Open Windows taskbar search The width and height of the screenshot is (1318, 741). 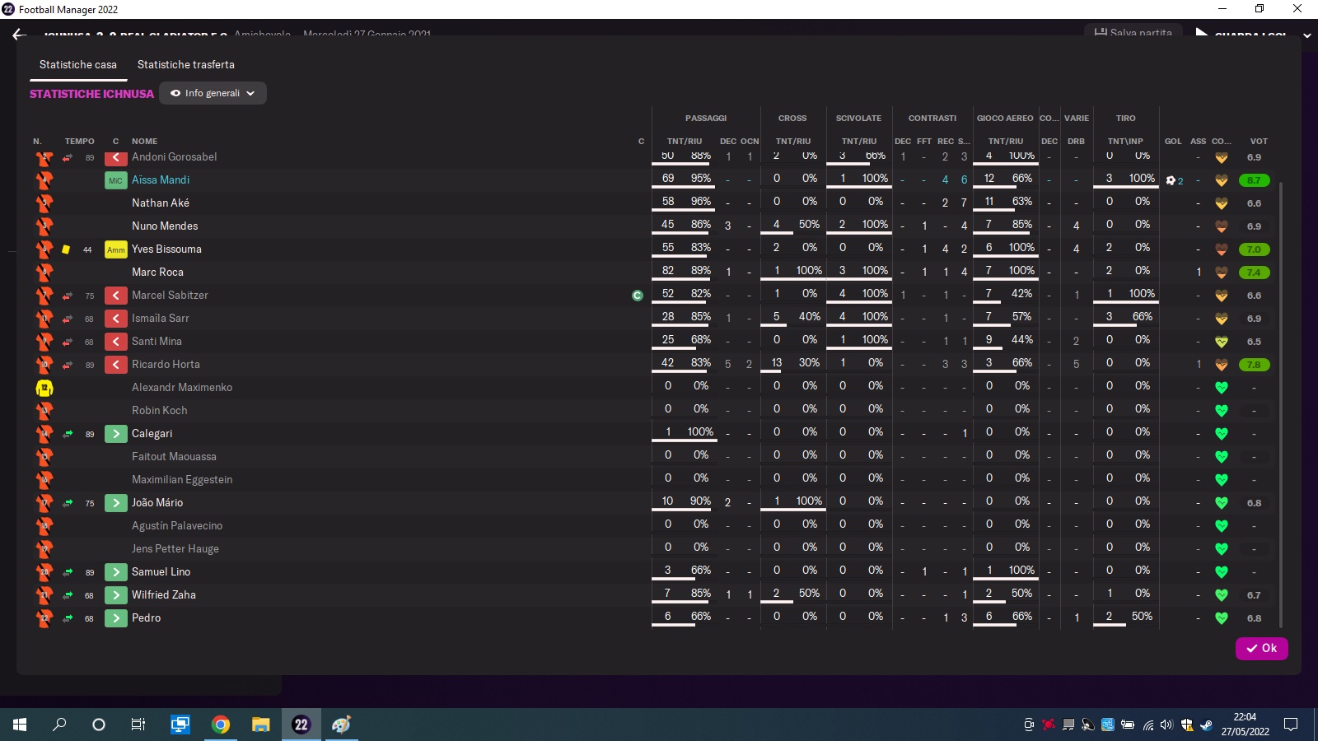[59, 725]
